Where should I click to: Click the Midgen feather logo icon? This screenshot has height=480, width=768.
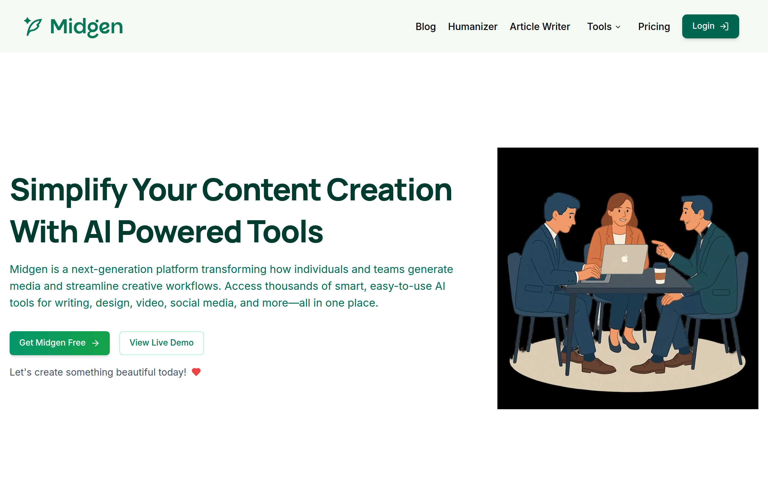33,26
